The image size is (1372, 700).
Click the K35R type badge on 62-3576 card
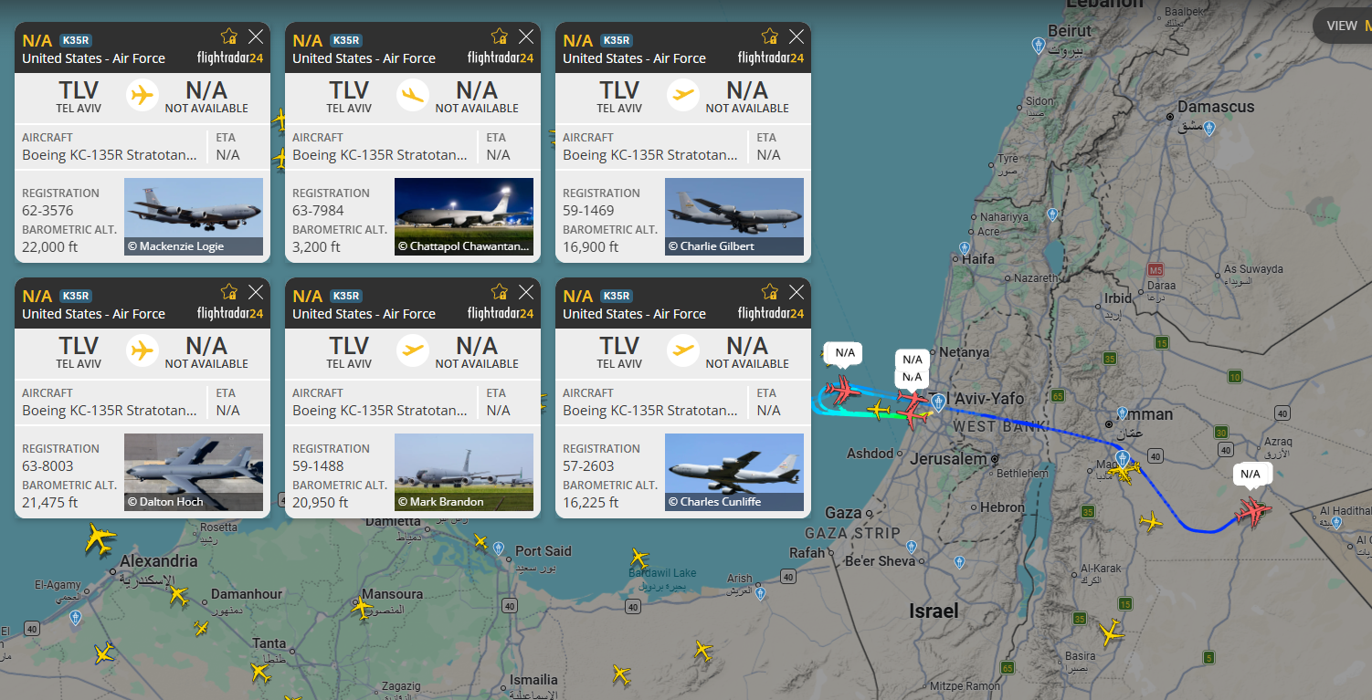[x=76, y=40]
